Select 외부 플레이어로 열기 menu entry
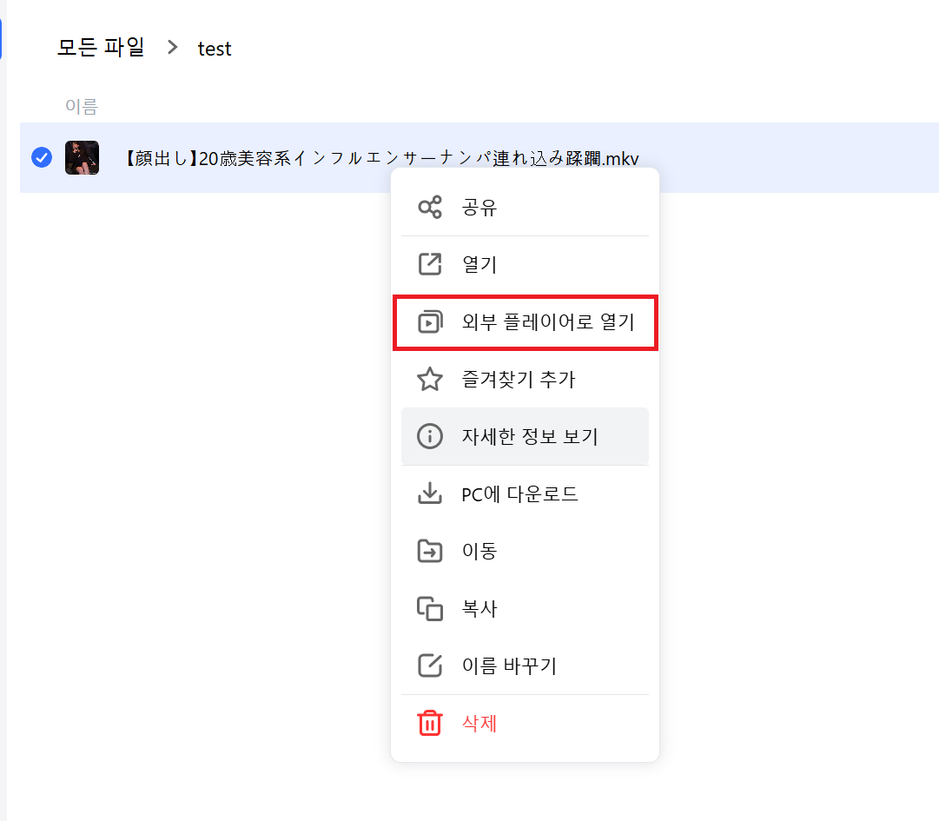This screenshot has width=939, height=821. pos(526,322)
